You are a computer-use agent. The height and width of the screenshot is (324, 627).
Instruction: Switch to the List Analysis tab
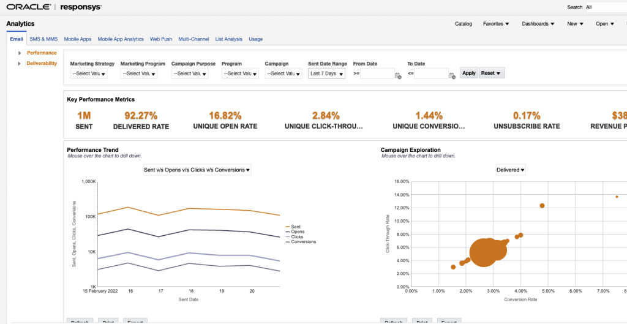[229, 39]
